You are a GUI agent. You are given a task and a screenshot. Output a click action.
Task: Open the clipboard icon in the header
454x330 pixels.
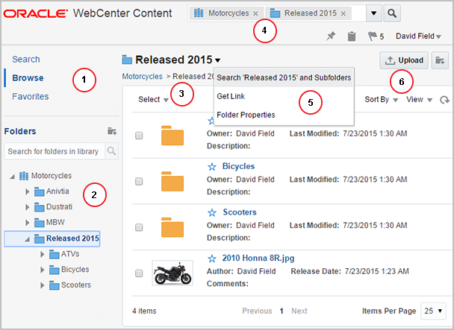coord(352,36)
